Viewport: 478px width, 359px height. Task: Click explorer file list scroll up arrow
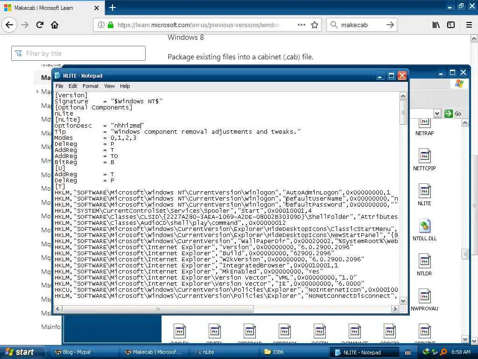pos(465,123)
